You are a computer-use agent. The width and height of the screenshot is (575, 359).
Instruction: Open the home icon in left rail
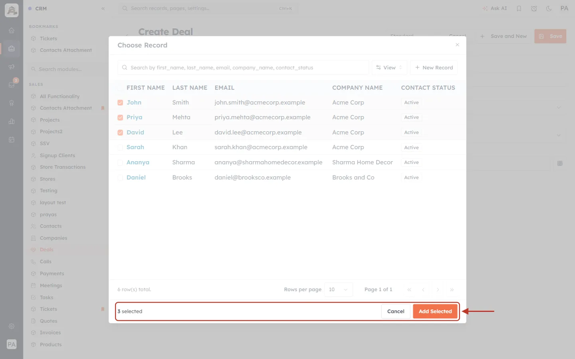click(12, 30)
